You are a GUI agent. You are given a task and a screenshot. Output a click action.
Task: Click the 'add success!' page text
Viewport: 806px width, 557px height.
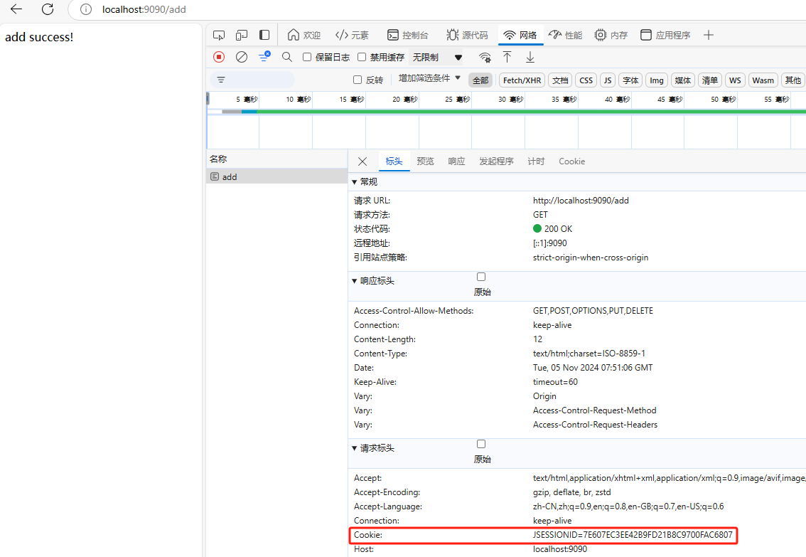(x=39, y=37)
